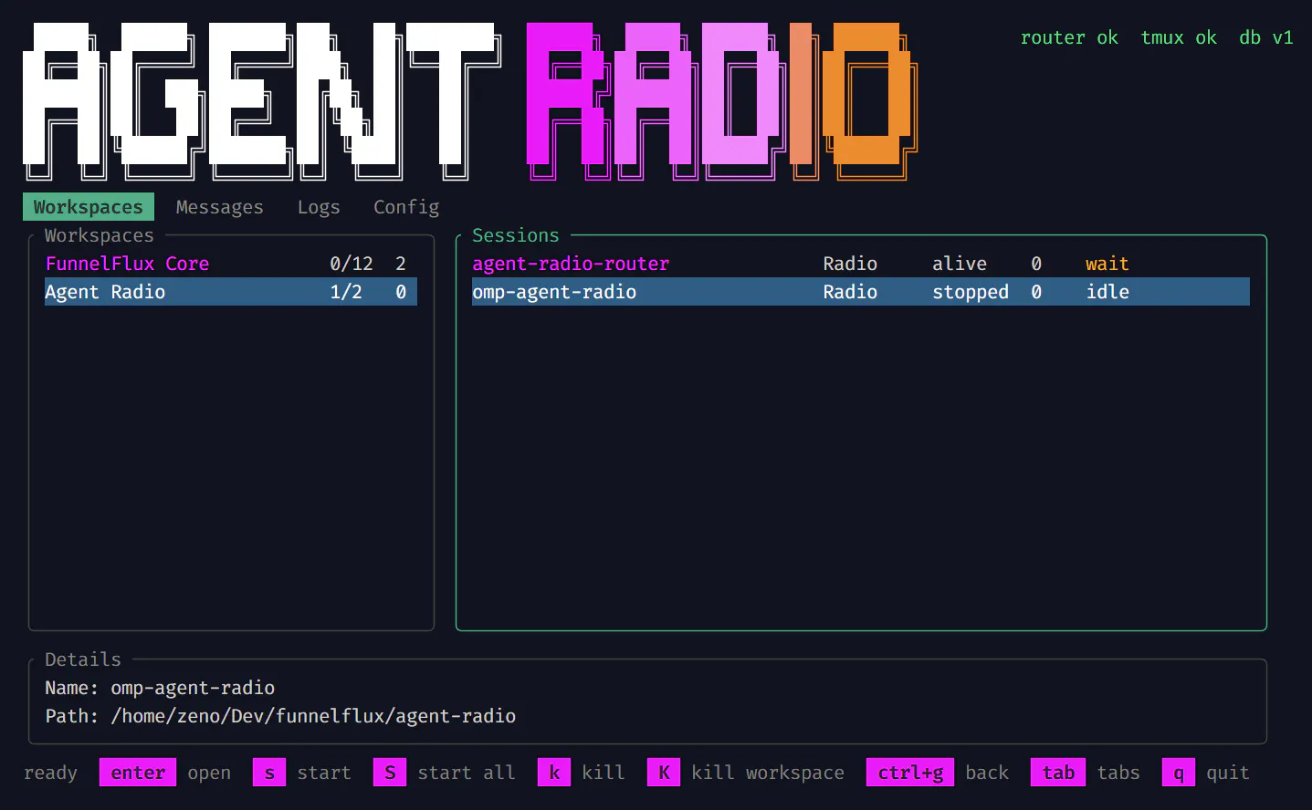
Task: Click the Sessions panel title
Action: pyautogui.click(x=516, y=235)
